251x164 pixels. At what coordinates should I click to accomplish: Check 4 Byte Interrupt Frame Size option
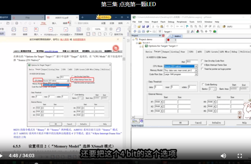coord(202,65)
